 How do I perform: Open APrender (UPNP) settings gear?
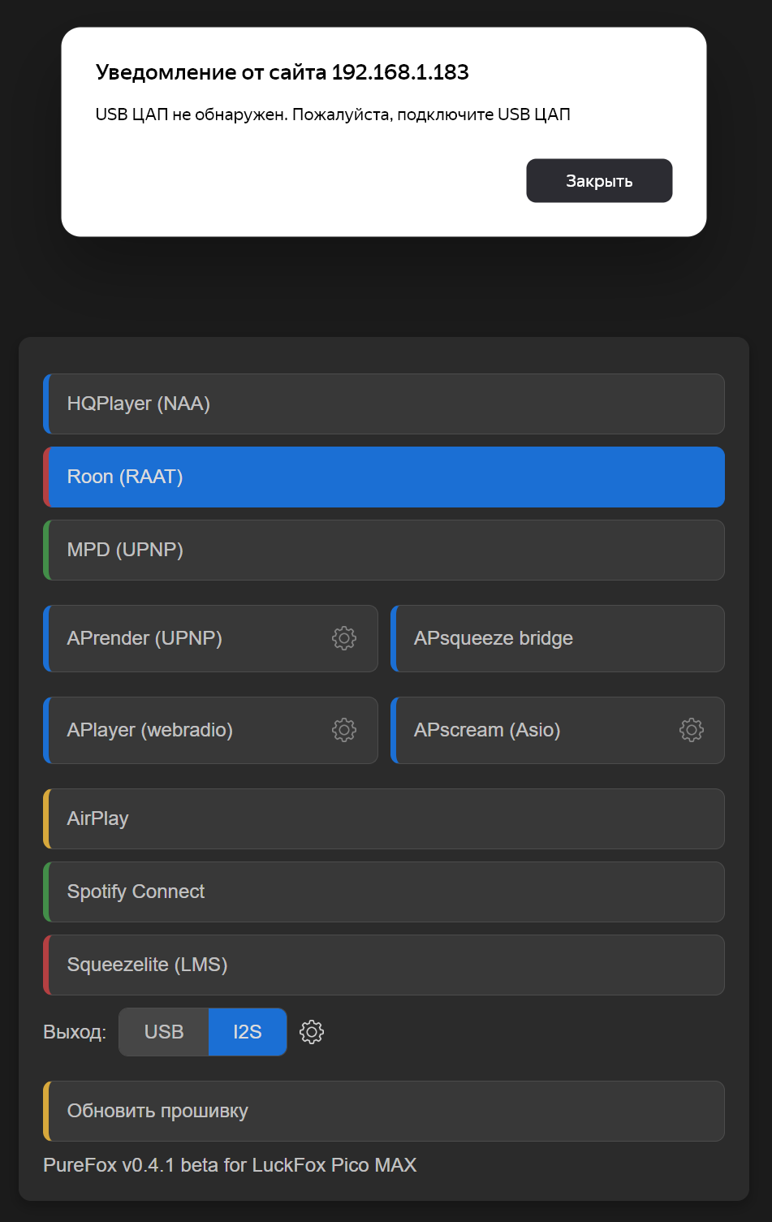[x=344, y=638]
